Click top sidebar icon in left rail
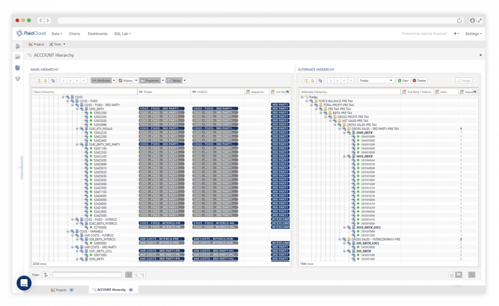Image resolution: width=499 pixels, height=306 pixels. tap(18, 46)
